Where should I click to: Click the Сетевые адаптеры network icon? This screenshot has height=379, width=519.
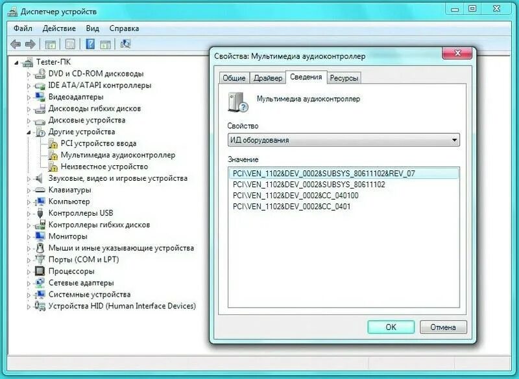coord(40,283)
